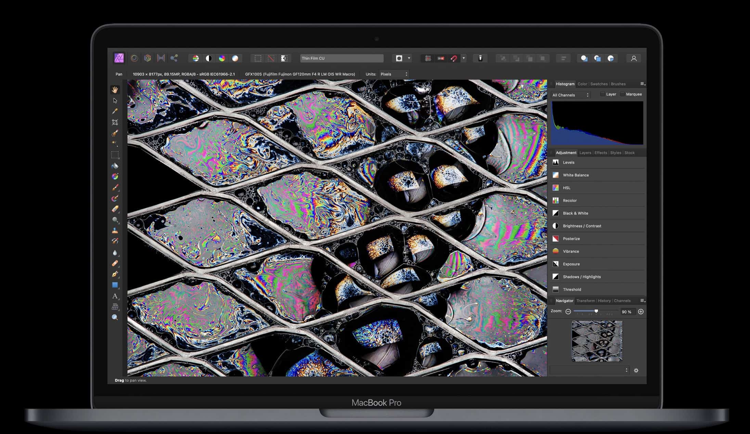Open the Brushes tab

pyautogui.click(x=618, y=84)
